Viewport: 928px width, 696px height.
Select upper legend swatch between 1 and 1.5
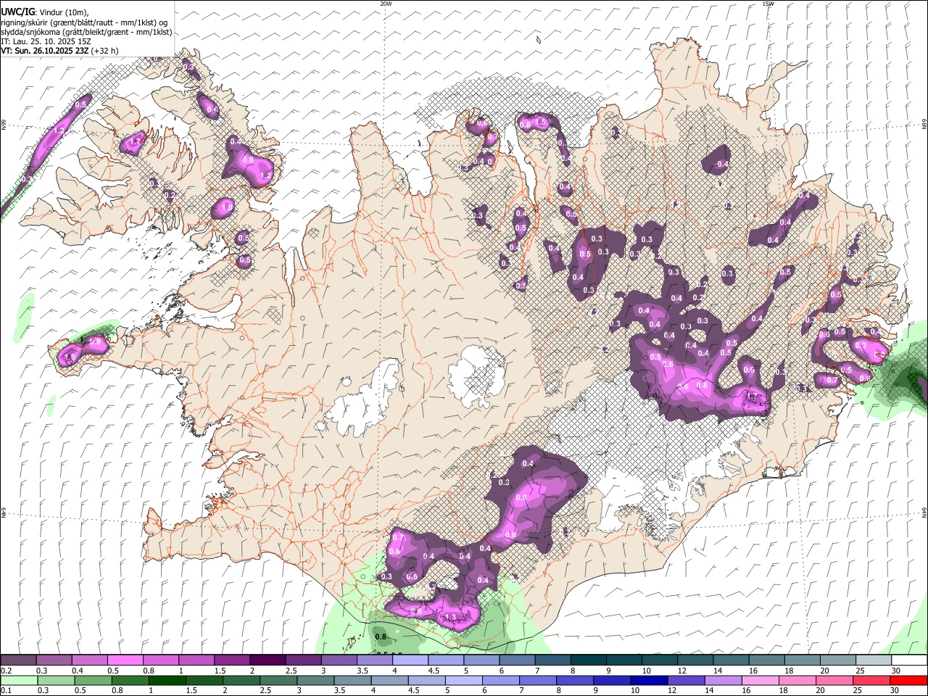click(196, 660)
